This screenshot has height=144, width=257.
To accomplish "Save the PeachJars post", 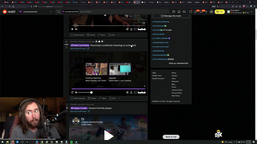I will [112, 98].
